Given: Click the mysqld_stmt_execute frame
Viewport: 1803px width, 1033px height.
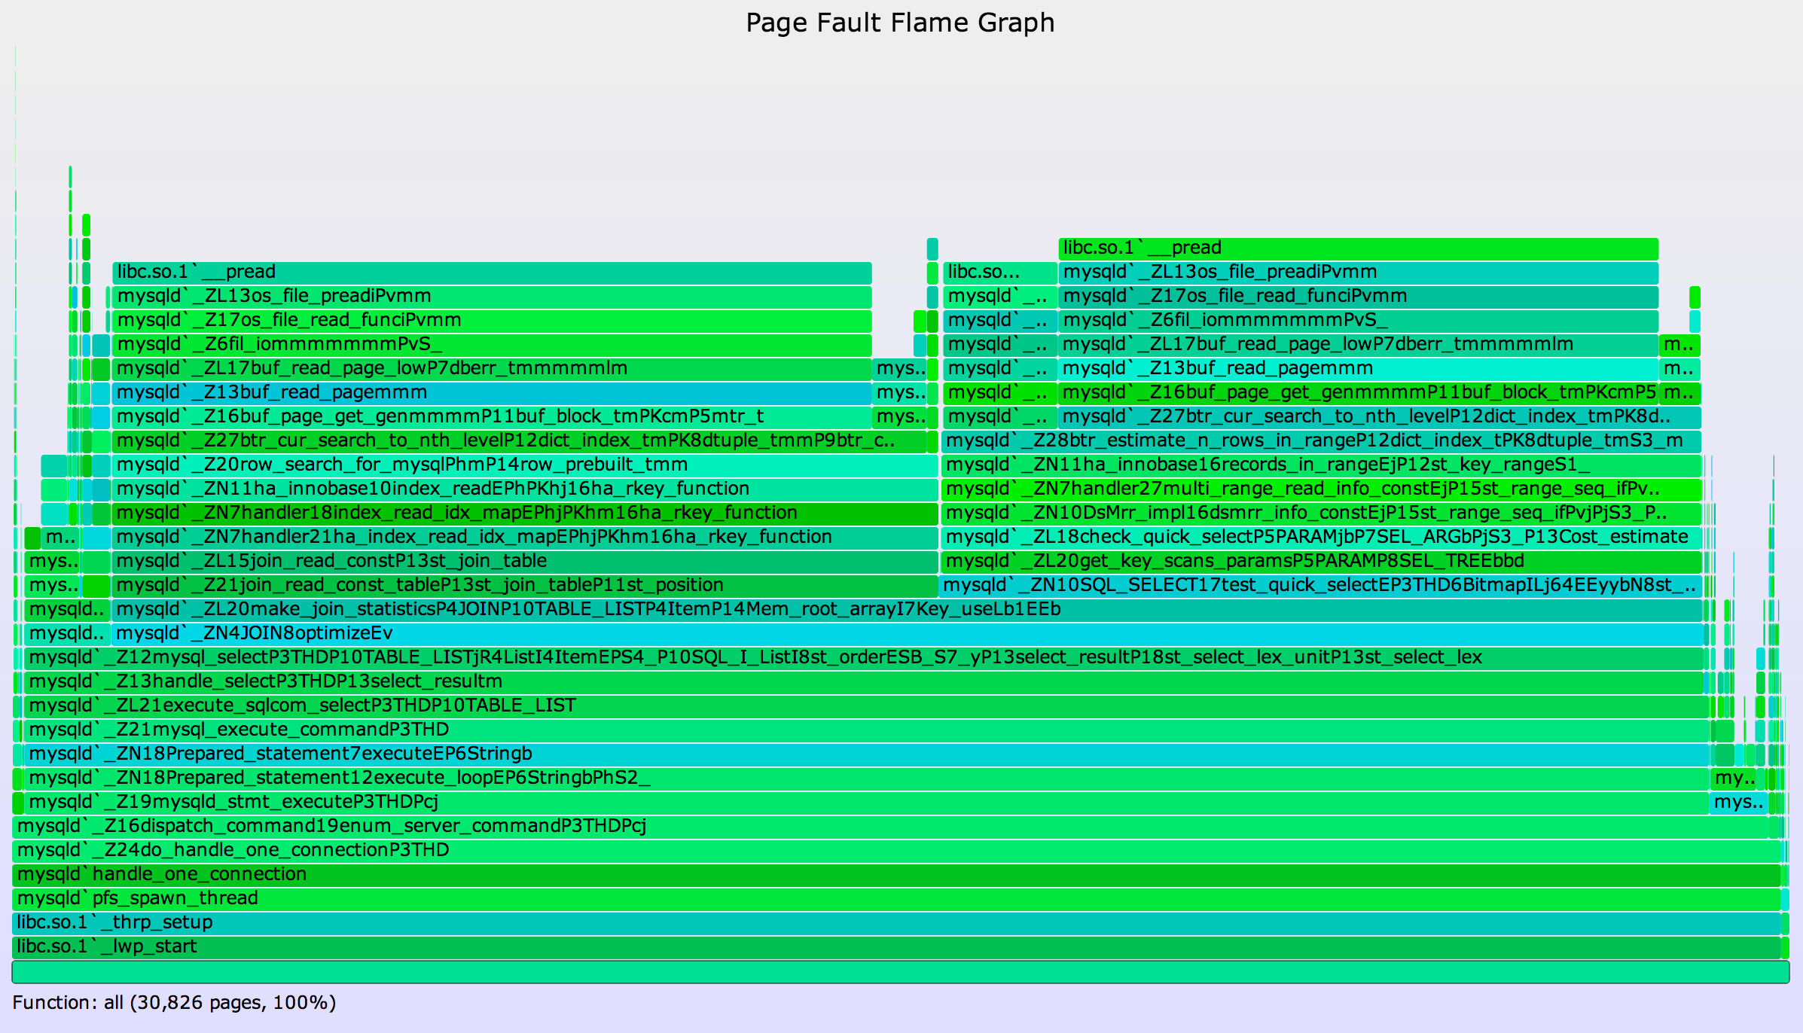Looking at the screenshot, I should pos(866,802).
